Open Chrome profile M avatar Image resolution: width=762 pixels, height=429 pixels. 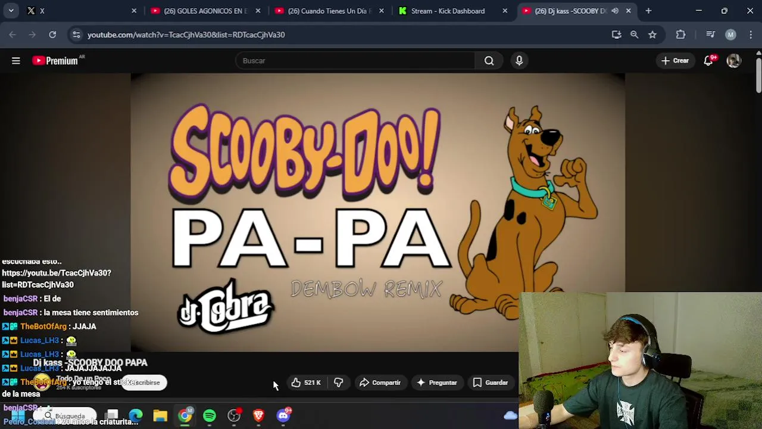730,35
